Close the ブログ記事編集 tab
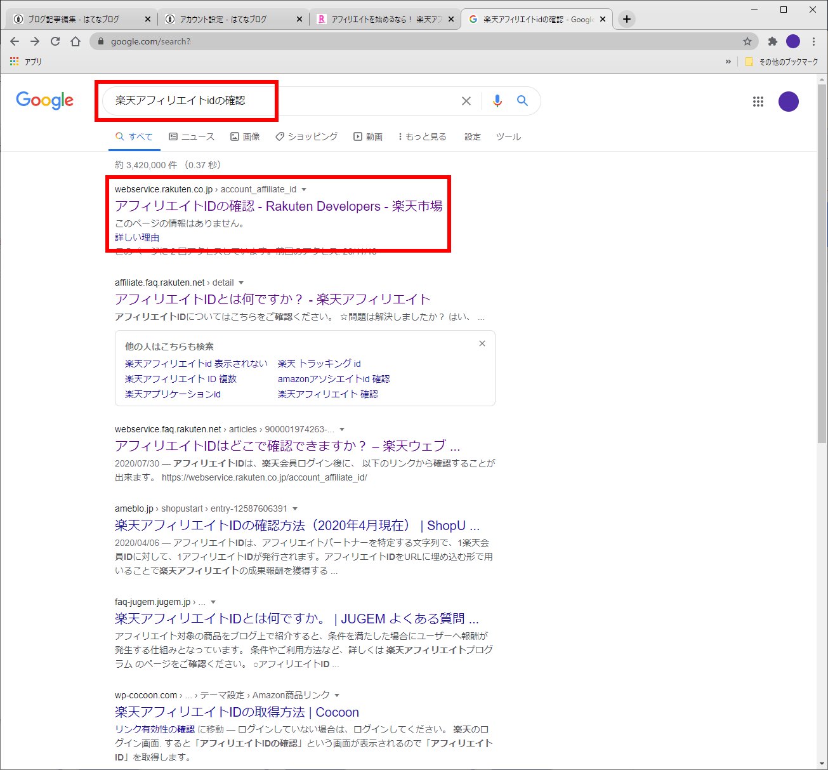This screenshot has width=828, height=770. pyautogui.click(x=148, y=19)
